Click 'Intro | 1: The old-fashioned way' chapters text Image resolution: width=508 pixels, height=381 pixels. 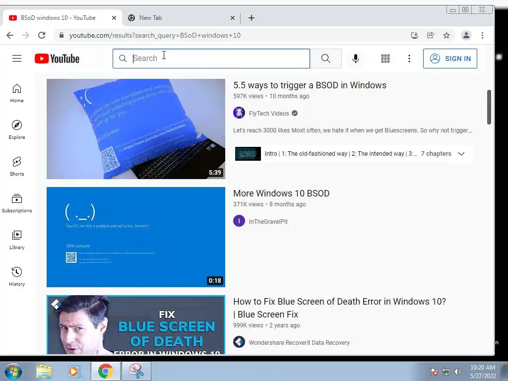click(x=341, y=154)
